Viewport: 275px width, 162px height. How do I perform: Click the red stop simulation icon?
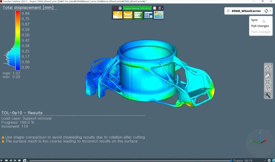pyautogui.click(x=115, y=8)
